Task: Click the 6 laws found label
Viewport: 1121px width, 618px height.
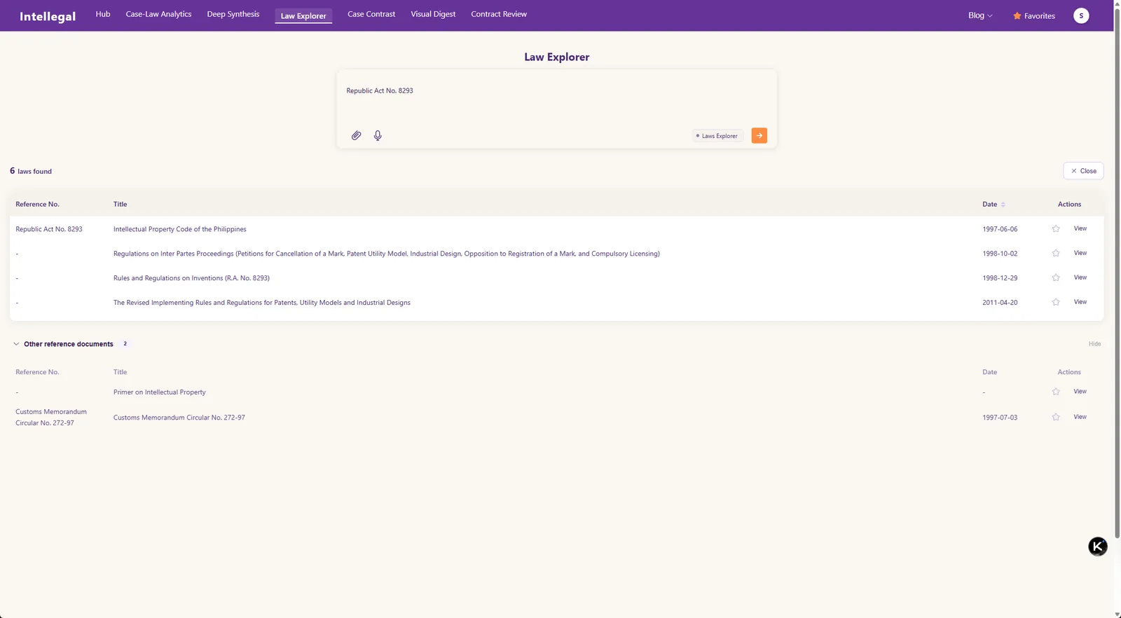Action: (31, 171)
